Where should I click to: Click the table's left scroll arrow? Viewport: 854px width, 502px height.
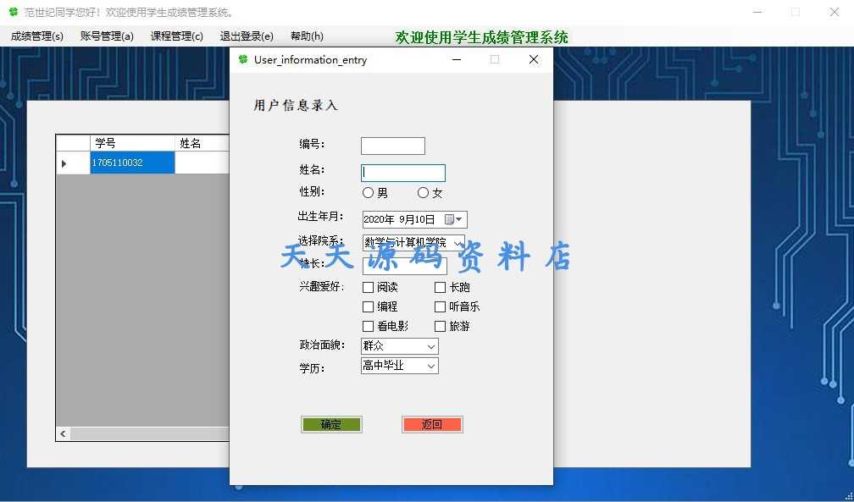point(63,434)
